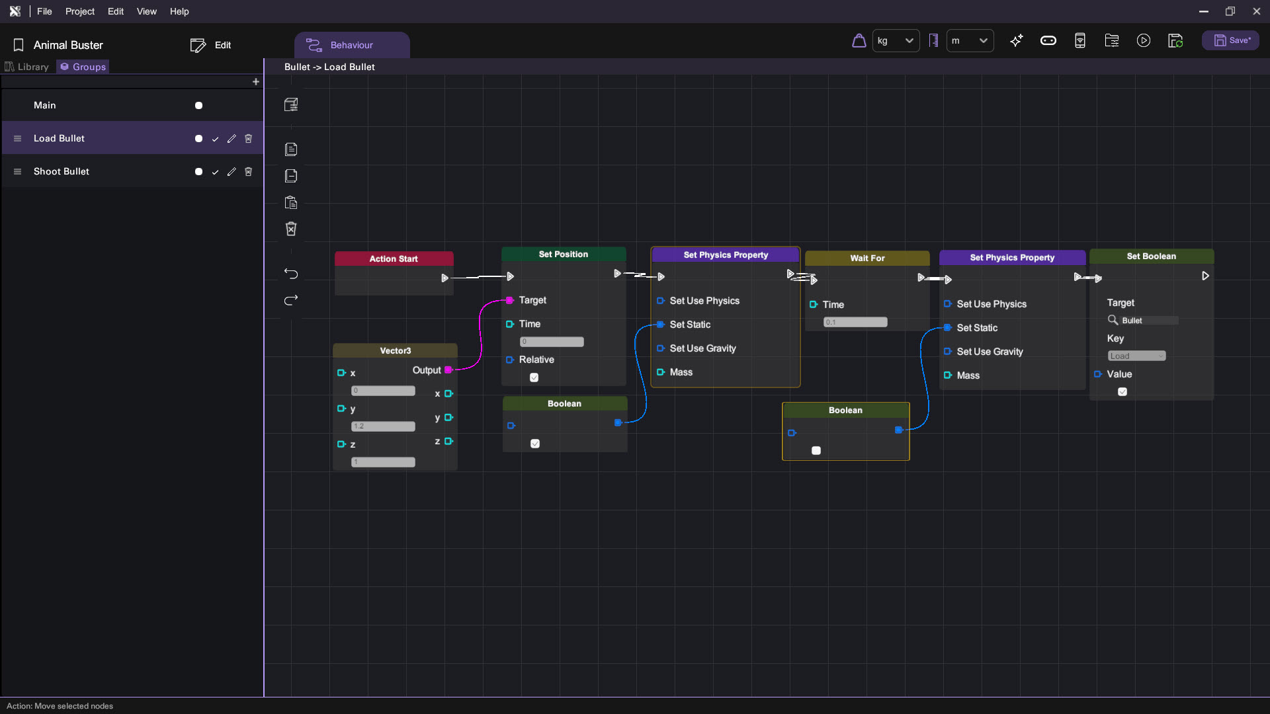Click the undo arrow icon
This screenshot has width=1270, height=714.
(291, 274)
